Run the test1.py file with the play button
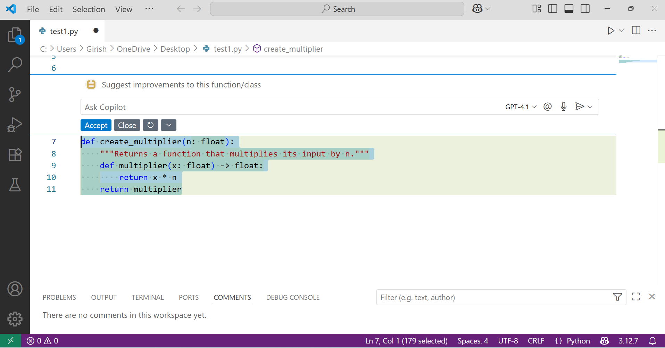665x348 pixels. 612,31
